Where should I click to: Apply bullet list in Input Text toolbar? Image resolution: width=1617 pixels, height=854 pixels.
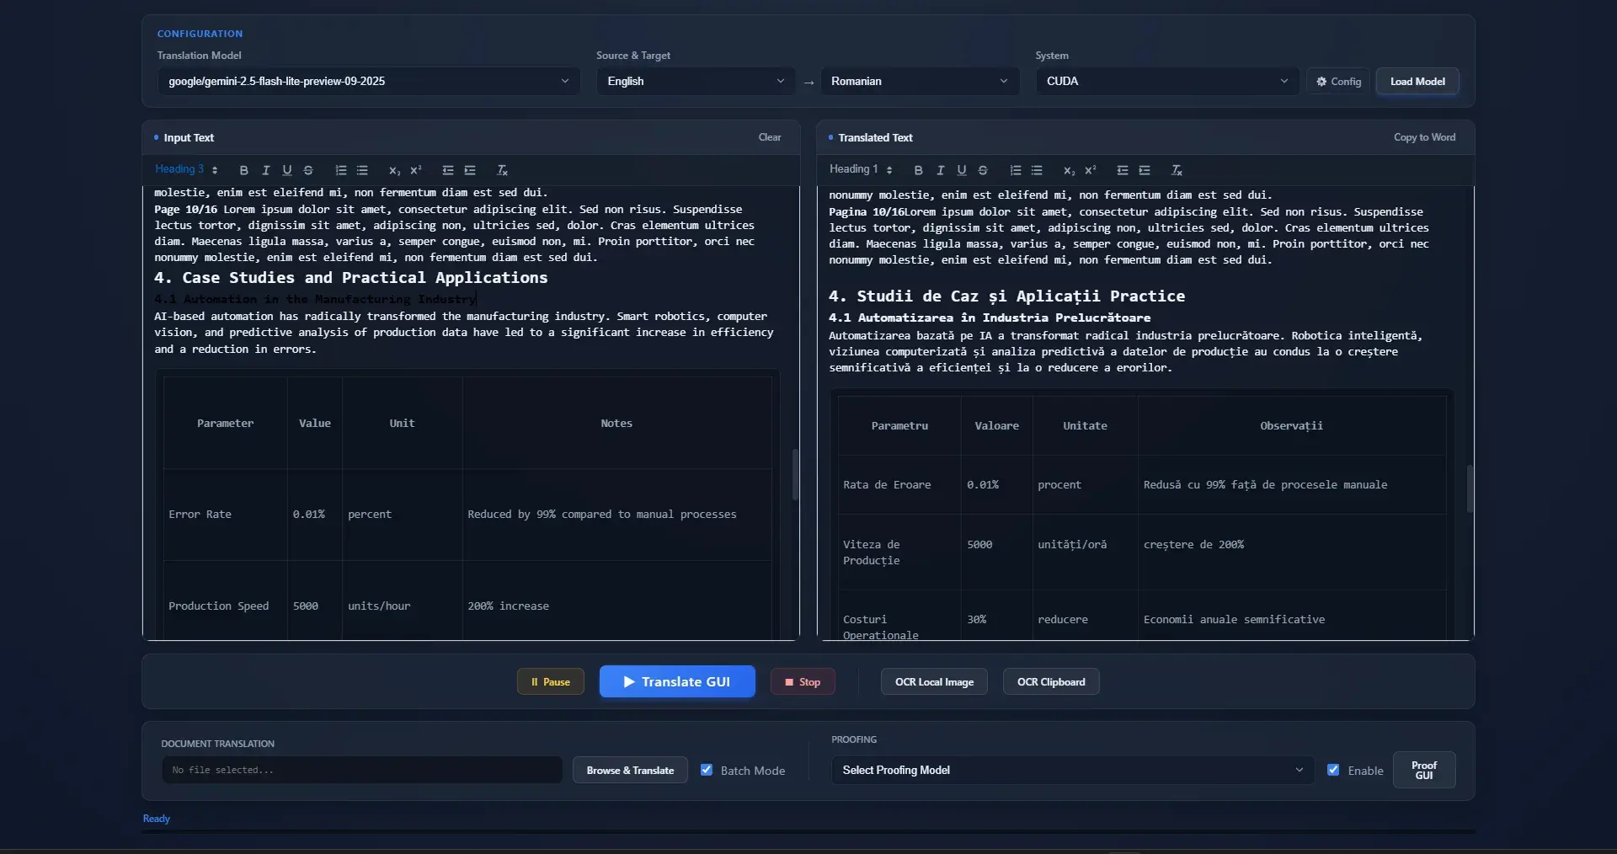coord(362,170)
